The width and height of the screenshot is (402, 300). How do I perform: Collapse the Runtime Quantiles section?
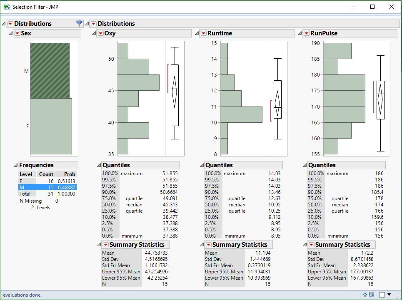[x=202, y=165]
